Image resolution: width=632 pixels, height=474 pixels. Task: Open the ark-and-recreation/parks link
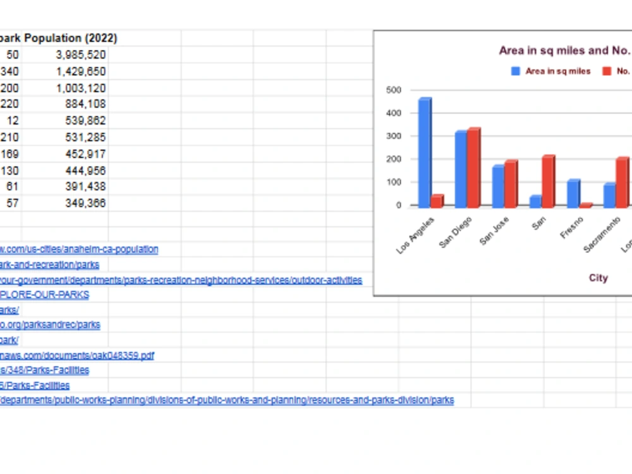(49, 264)
